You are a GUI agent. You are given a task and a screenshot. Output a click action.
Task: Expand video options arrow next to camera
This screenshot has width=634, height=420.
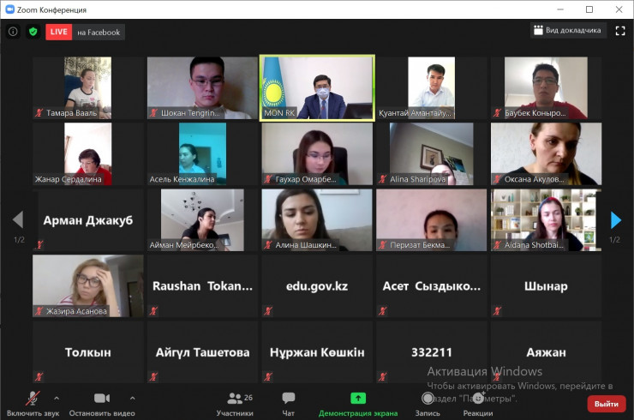(x=132, y=398)
